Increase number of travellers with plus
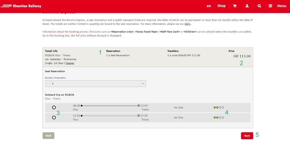290x148 pixels. (x=143, y=84)
